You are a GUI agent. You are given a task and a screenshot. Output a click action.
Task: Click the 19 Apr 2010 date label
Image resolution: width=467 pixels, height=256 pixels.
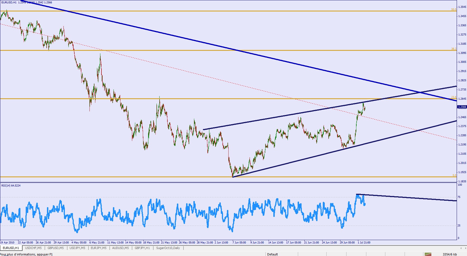(7, 242)
